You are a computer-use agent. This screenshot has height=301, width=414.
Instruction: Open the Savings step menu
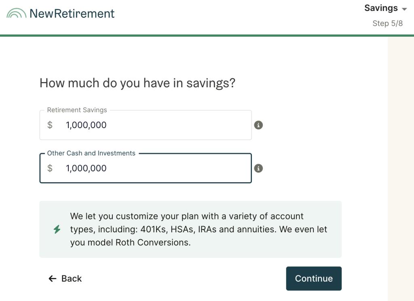[x=385, y=8]
